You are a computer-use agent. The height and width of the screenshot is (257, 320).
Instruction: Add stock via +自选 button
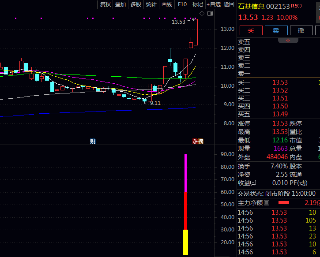pos(214,4)
